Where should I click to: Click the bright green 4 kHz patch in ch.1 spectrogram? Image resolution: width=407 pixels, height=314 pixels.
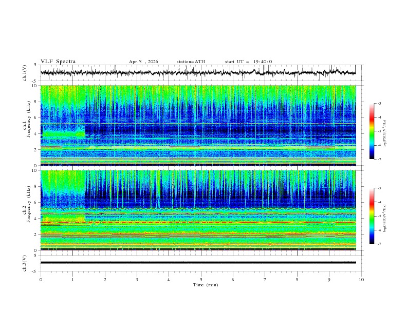(x=63, y=134)
